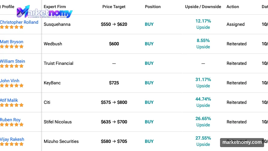The image size is (268, 151).
Task: Click William Stein's five-star rating
Action: [12, 66]
